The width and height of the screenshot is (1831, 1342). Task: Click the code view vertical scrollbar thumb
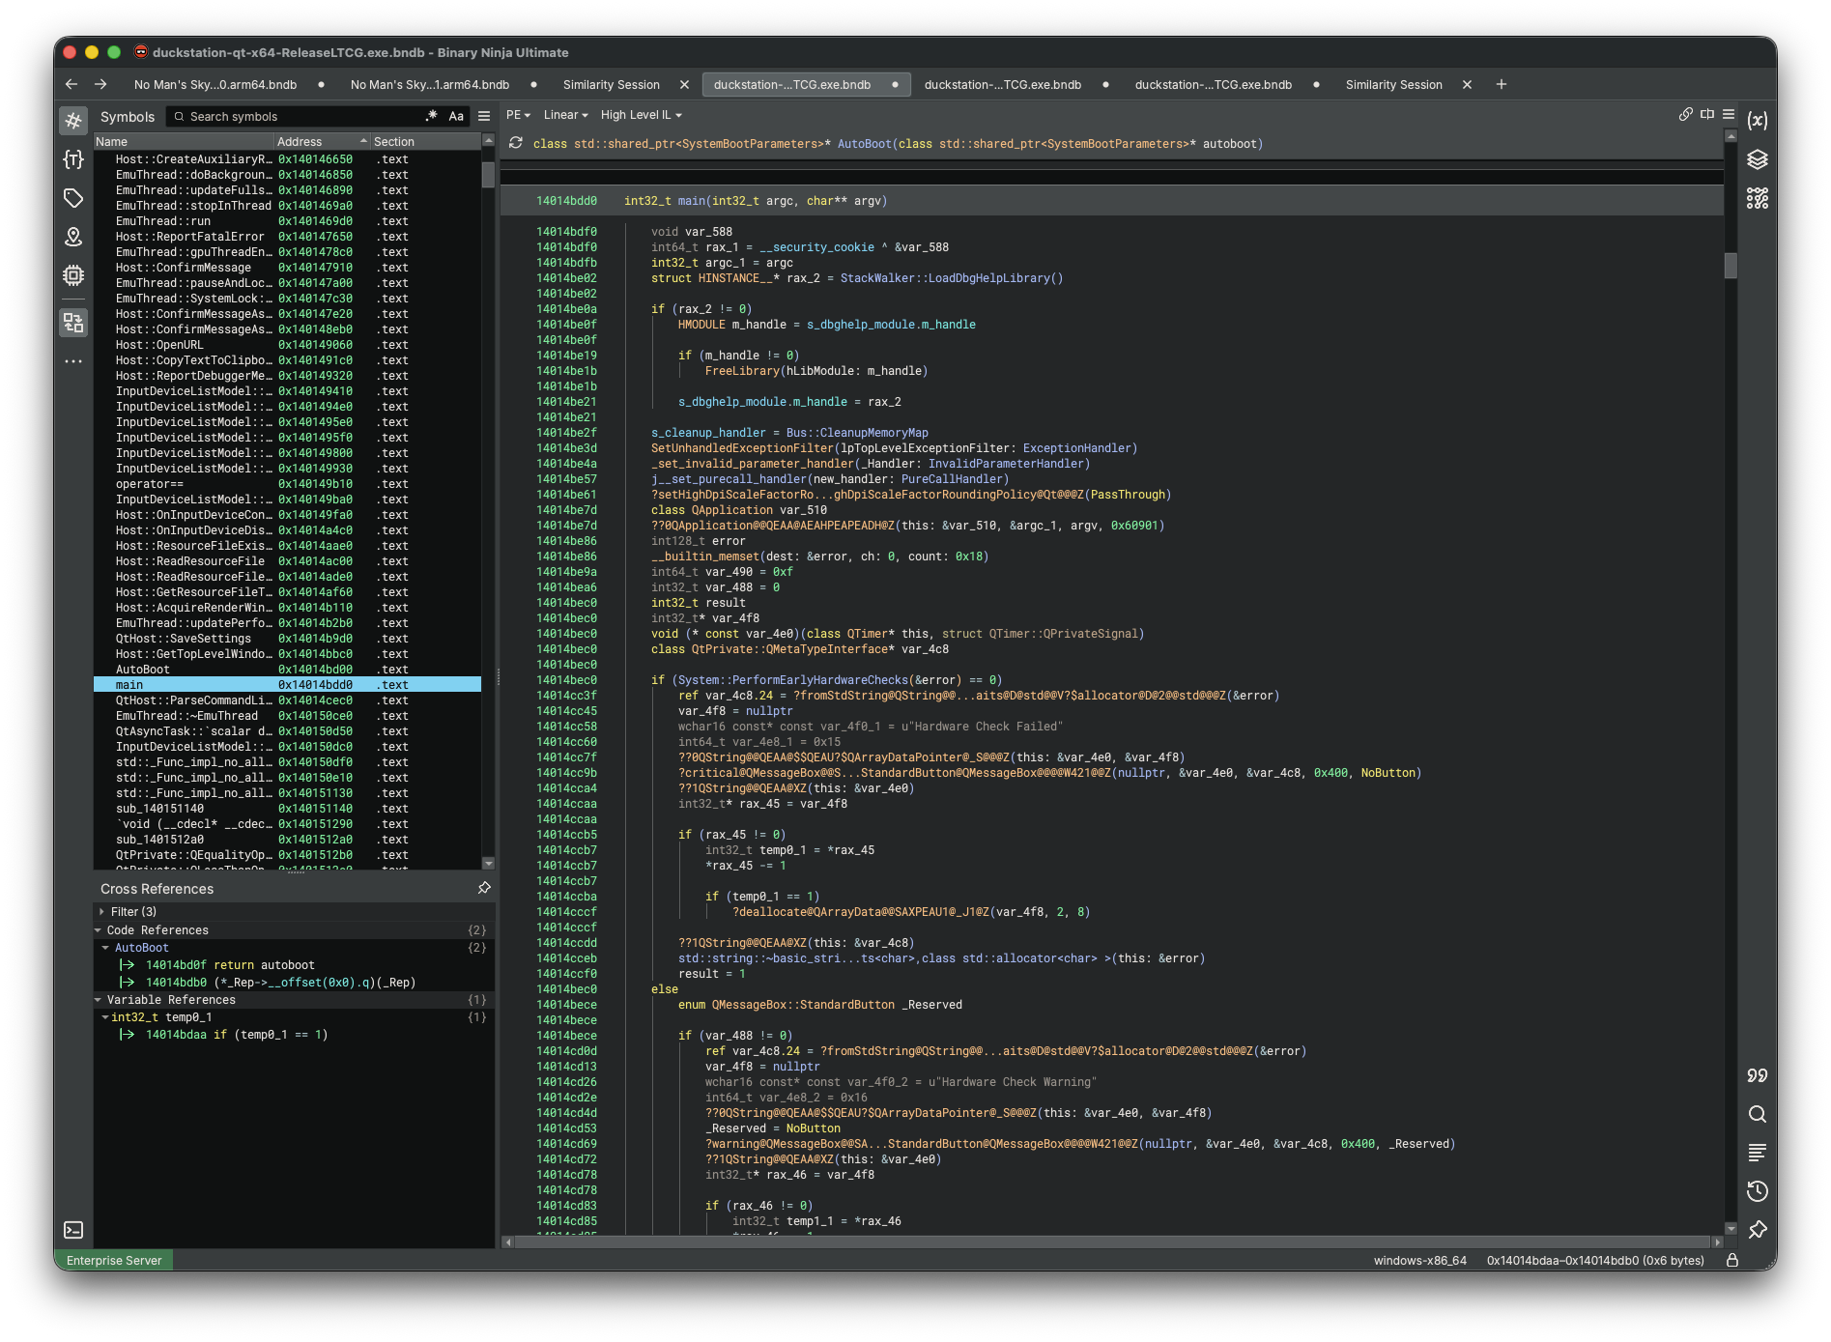(1731, 265)
